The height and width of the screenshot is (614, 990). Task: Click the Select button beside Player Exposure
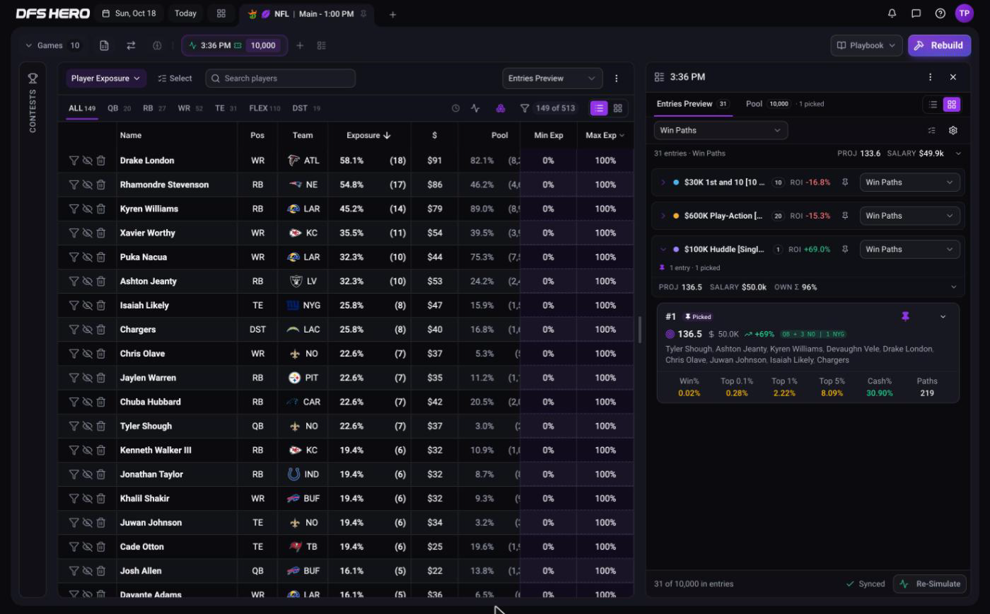click(175, 79)
